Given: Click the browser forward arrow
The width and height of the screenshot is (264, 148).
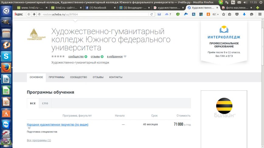Looking at the screenshot, I should point(34,14).
